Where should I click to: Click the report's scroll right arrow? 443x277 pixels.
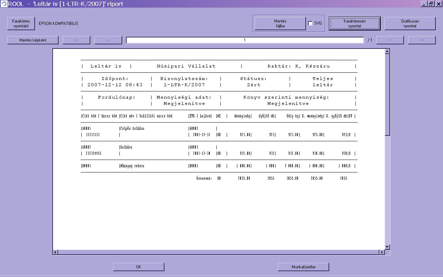pyautogui.click(x=382, y=252)
